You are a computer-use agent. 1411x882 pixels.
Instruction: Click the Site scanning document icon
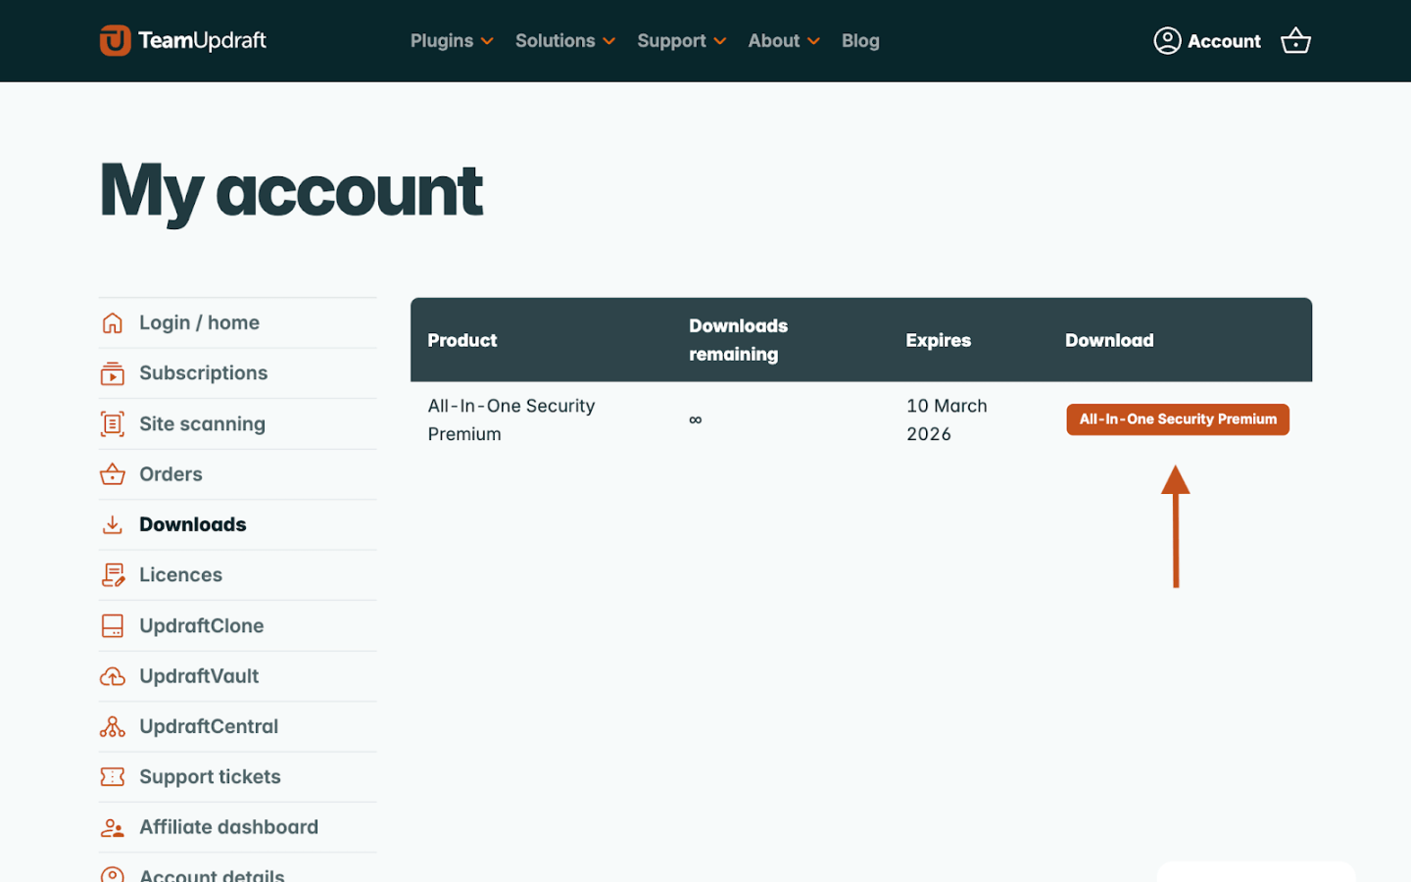[x=112, y=423]
